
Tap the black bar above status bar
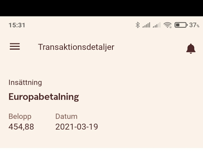pyautogui.click(x=101, y=8)
